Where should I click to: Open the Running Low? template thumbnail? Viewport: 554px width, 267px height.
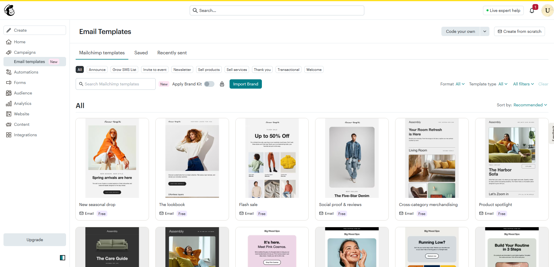[432, 247]
